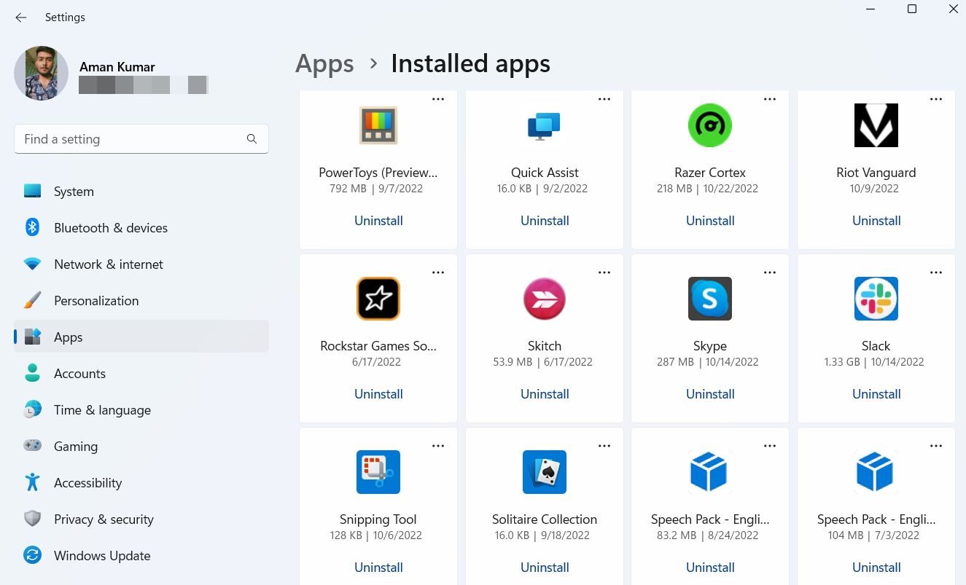
Task: Open the more options menu for Slack
Action: click(936, 272)
